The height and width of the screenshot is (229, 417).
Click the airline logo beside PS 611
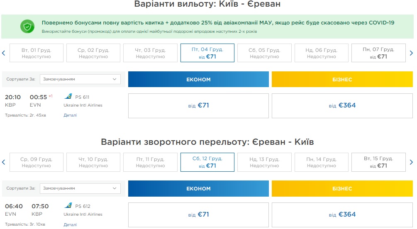click(x=68, y=97)
